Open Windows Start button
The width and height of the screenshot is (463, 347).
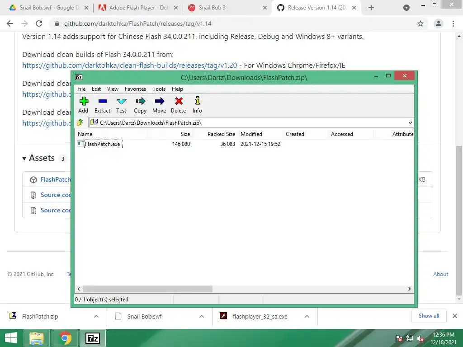tap(11, 338)
